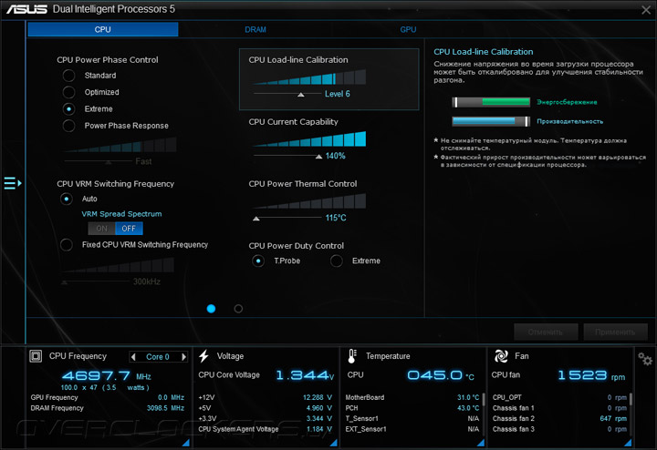
Task: Click the Энергосбережение green bar
Action: 491,102
